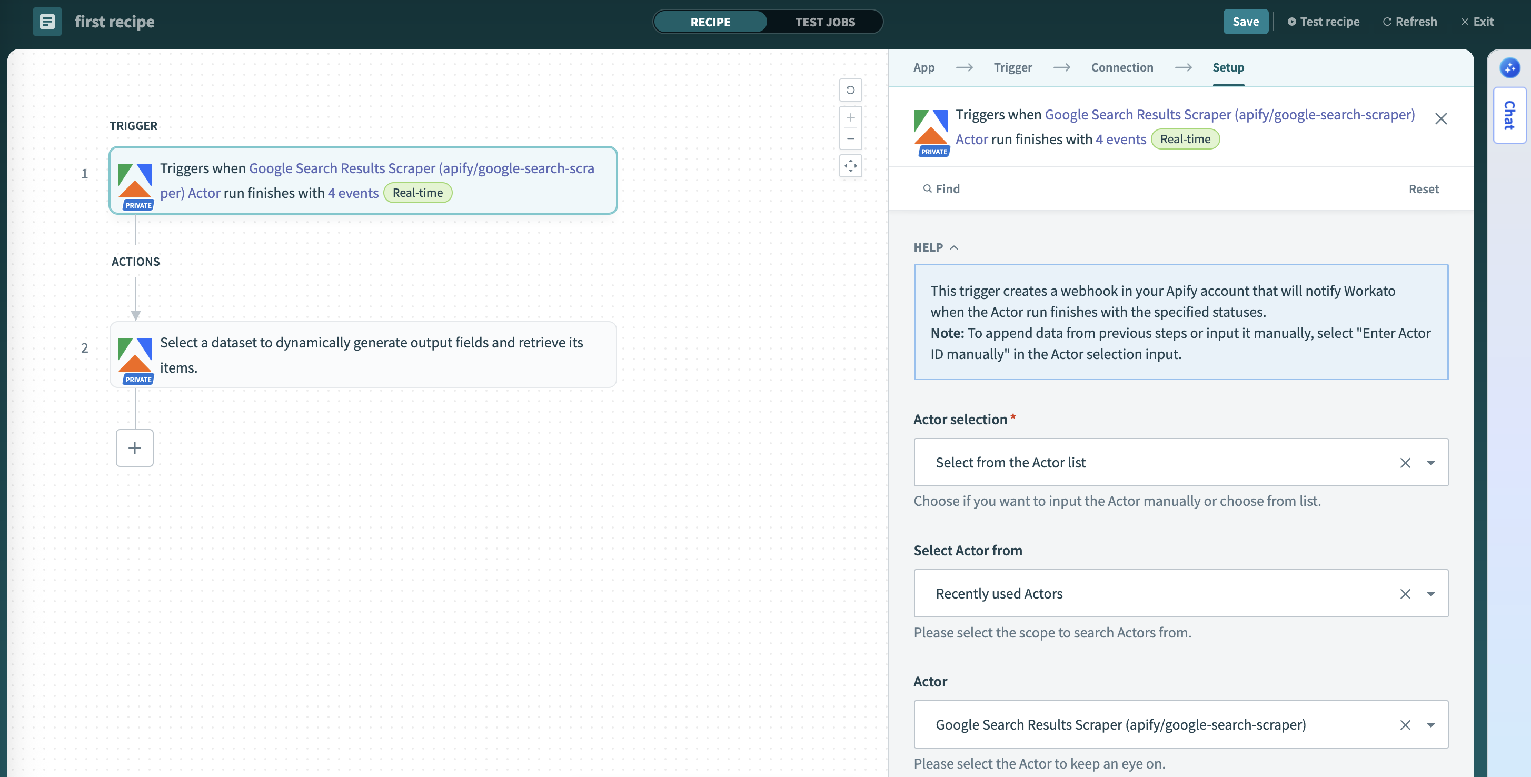Screen dimensions: 1531x777
Task: Open the blue AI sparkles assistant icon
Action: pos(1510,68)
